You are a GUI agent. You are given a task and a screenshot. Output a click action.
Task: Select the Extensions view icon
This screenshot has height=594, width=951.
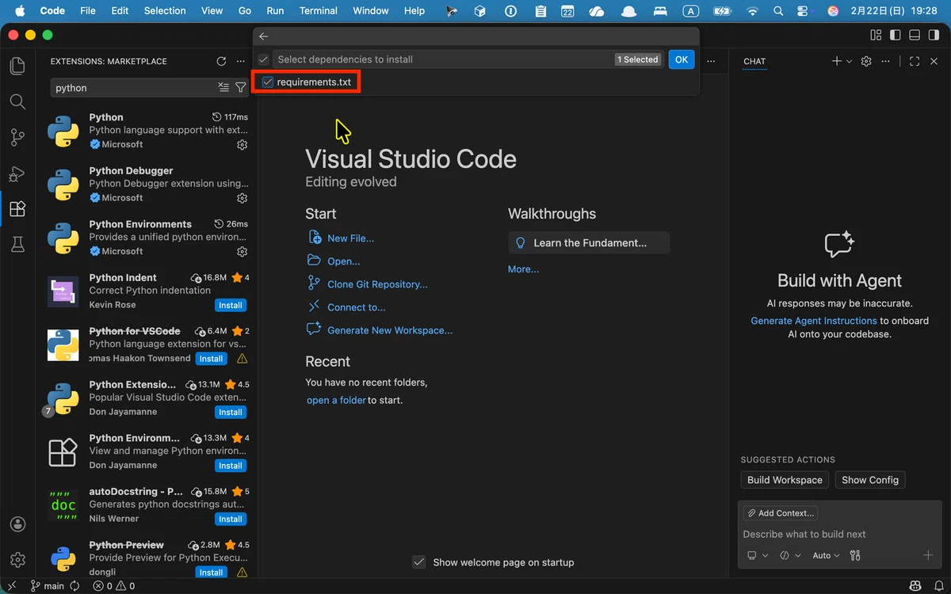pyautogui.click(x=17, y=209)
